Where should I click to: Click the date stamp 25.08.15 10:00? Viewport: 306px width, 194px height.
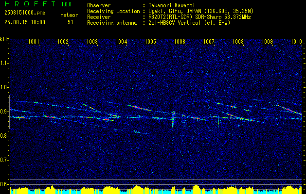click(x=25, y=22)
